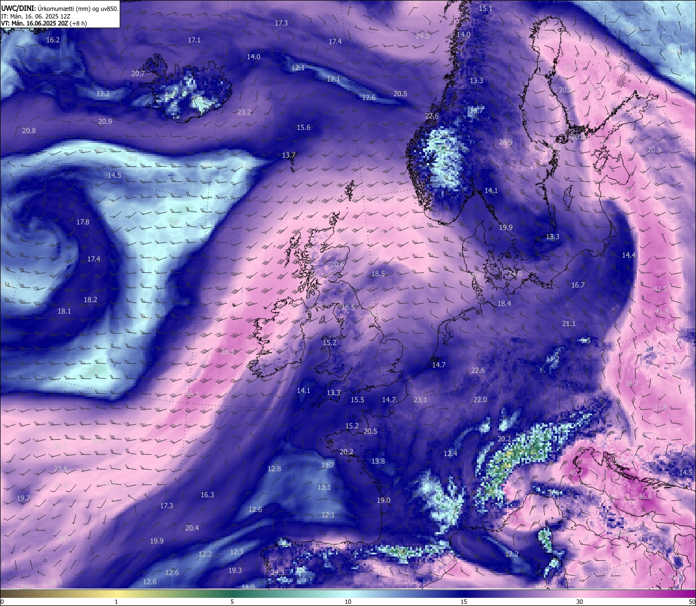Click the value 23.2 on the map
This screenshot has width=696, height=606.
pos(244,113)
